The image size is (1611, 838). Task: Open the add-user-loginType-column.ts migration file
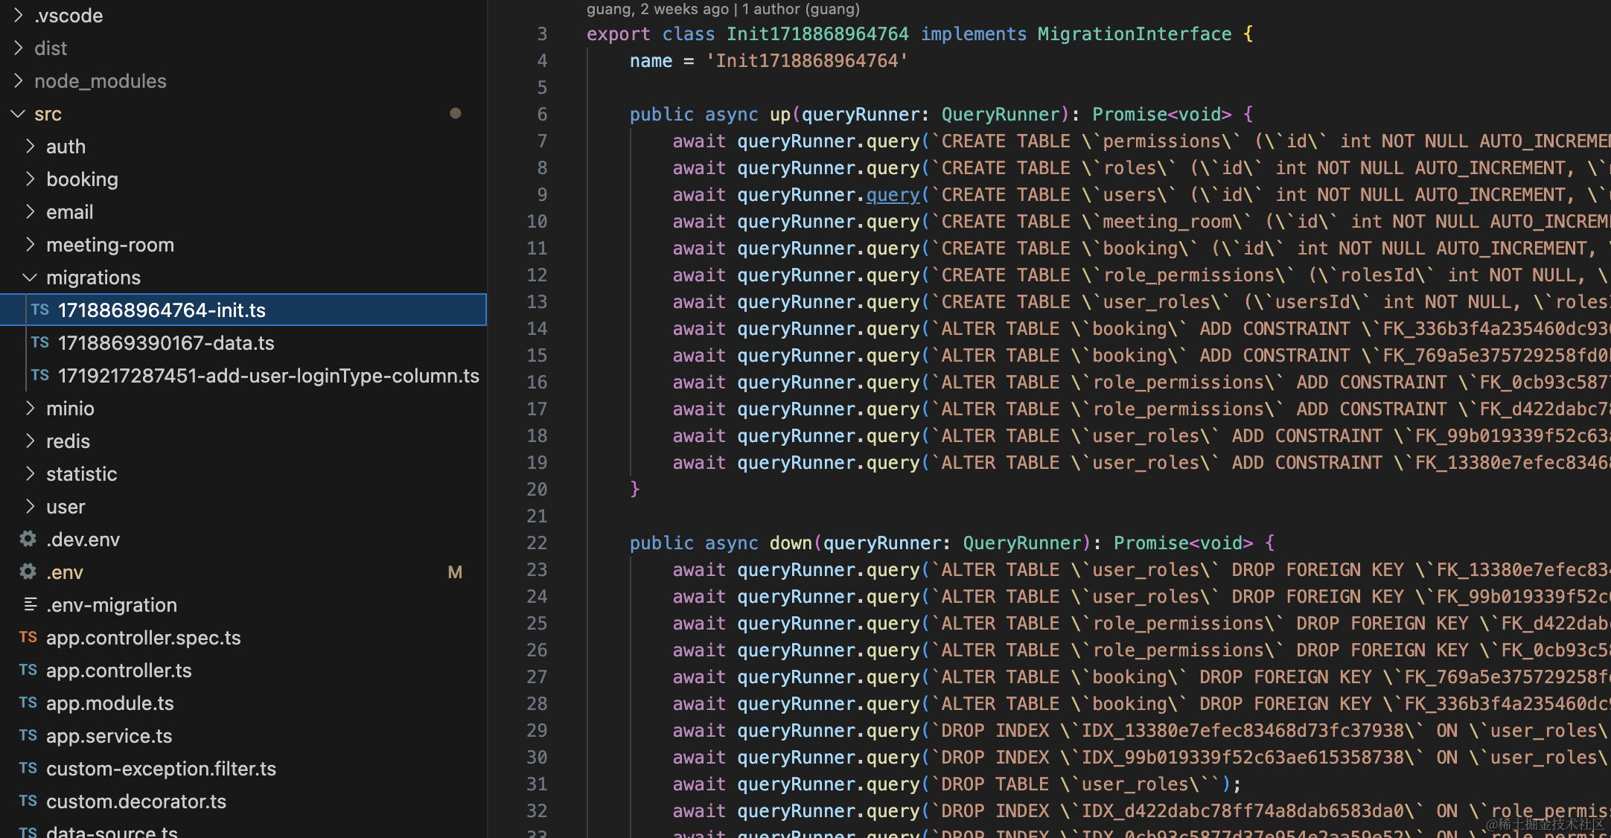point(268,376)
